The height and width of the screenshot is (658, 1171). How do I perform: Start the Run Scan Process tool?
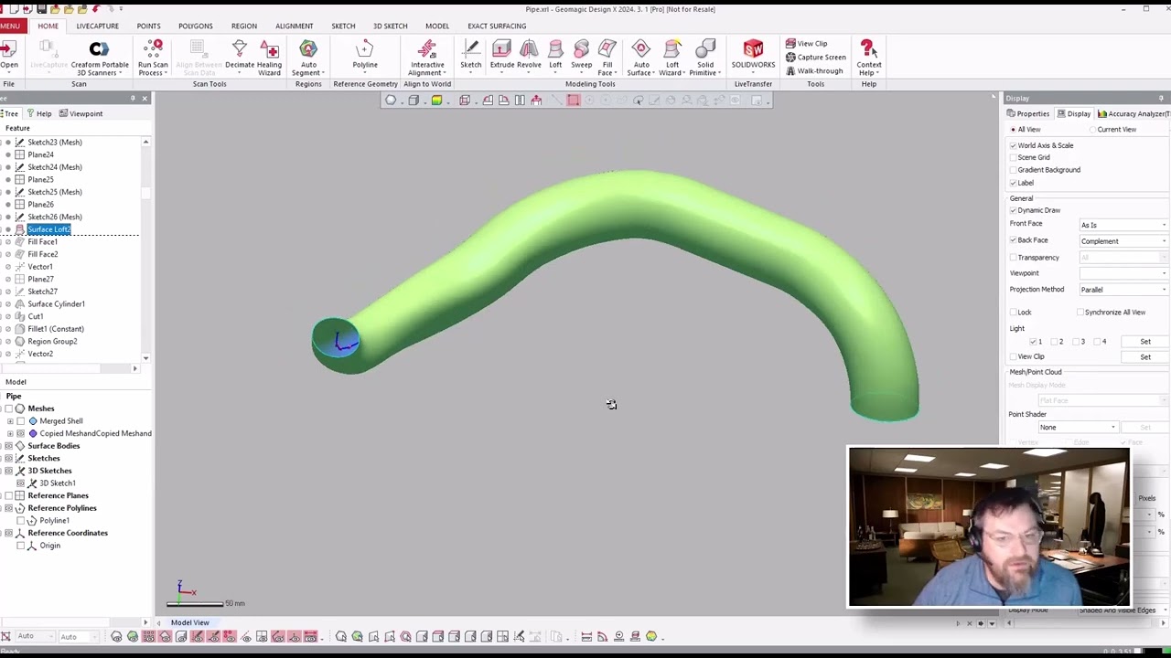point(153,56)
